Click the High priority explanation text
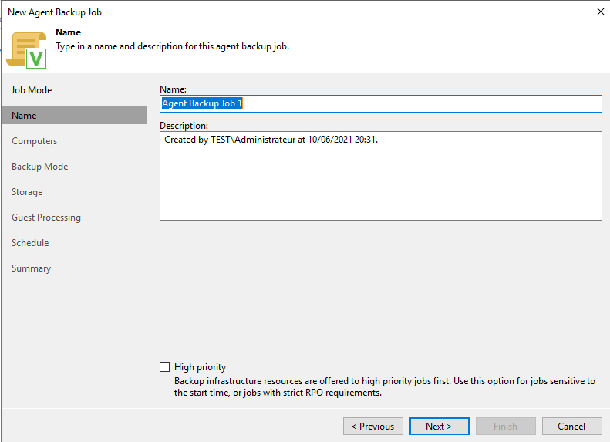The width and height of the screenshot is (610, 442). tap(384, 386)
